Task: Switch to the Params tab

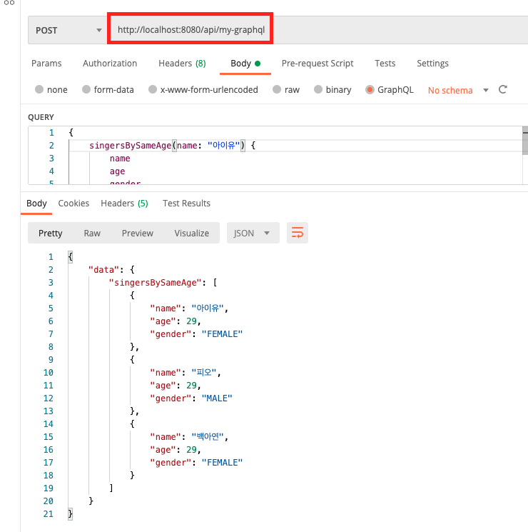Action: 46,64
